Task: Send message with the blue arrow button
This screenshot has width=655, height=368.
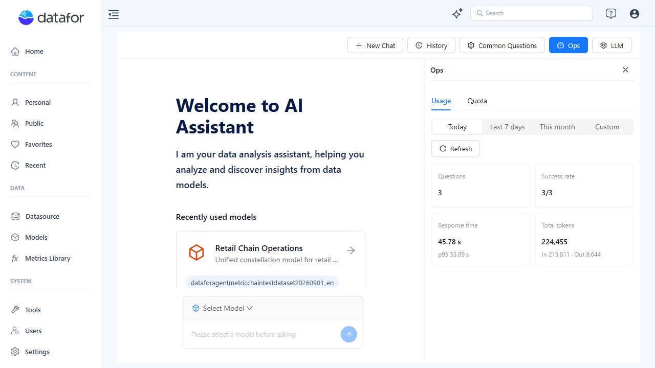Action: tap(349, 334)
